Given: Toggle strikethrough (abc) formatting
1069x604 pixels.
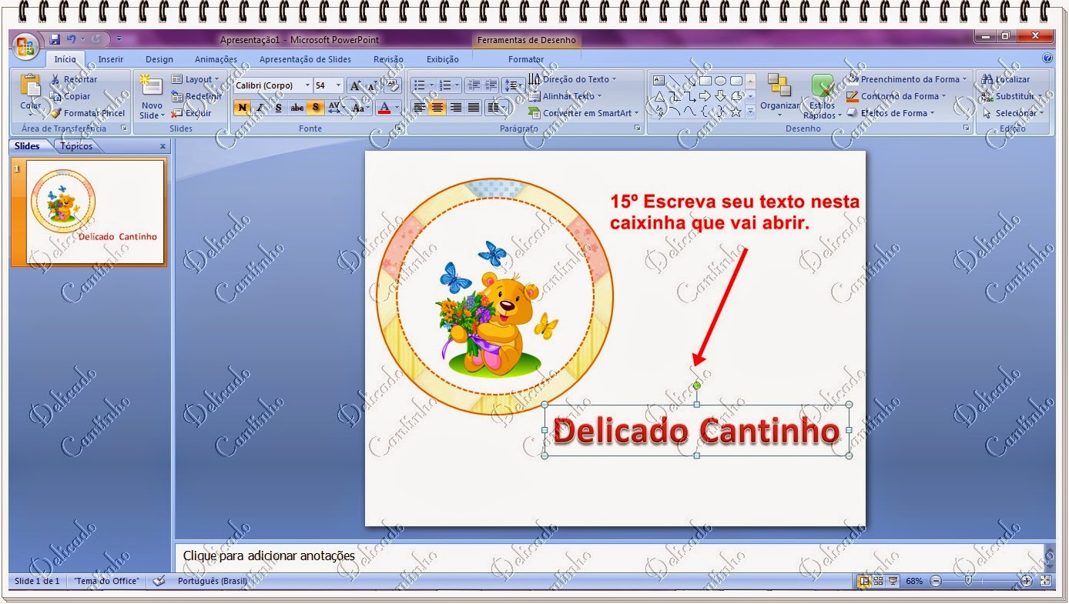Looking at the screenshot, I should tap(297, 108).
